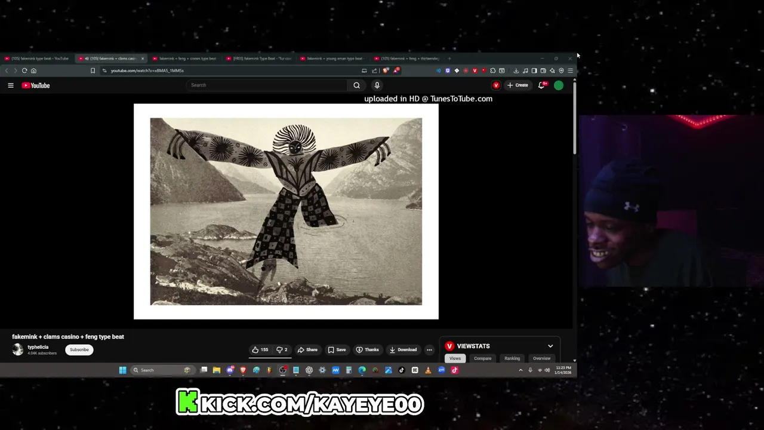Open YouTube notifications bell

[541, 85]
